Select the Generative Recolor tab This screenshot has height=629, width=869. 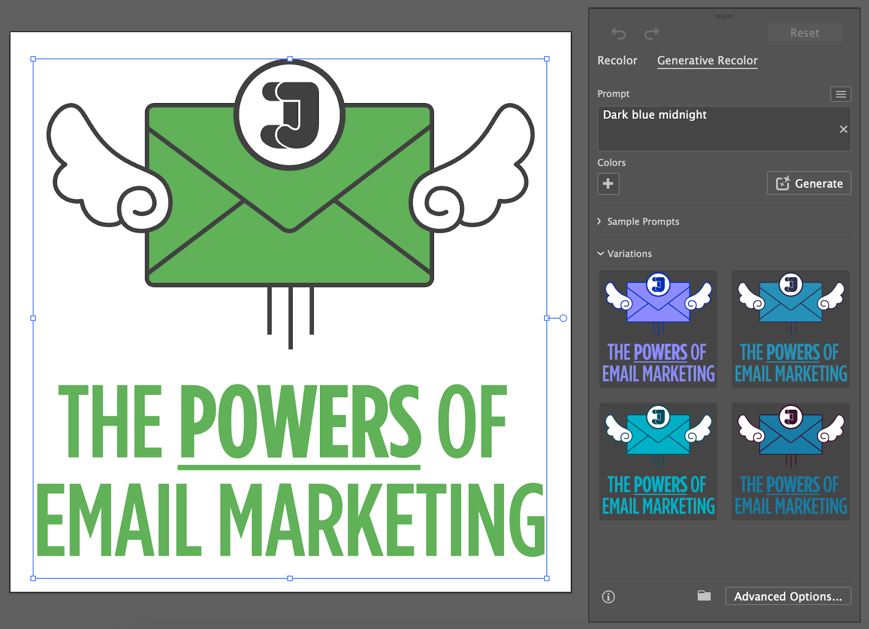(x=707, y=61)
